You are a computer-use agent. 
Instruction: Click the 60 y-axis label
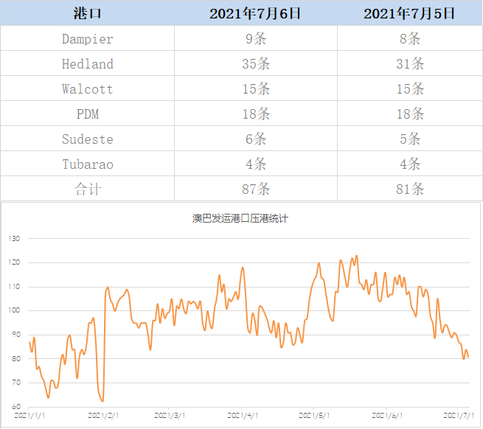coord(16,407)
